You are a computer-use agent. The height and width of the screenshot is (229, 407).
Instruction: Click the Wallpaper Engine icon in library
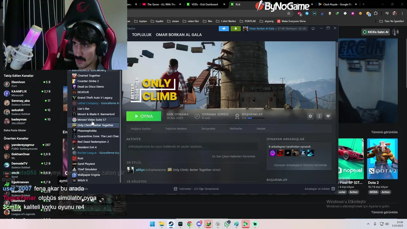point(74,175)
